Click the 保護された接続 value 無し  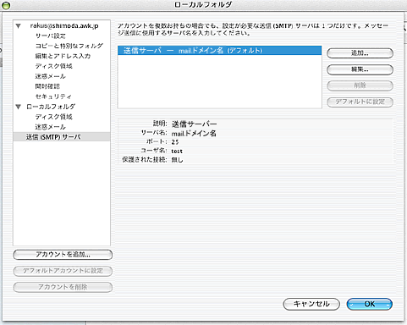pyautogui.click(x=177, y=160)
